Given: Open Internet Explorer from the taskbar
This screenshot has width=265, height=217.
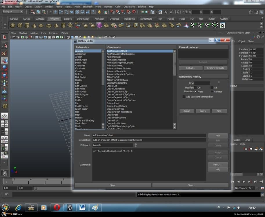Looking at the screenshot, I should [x=18, y=207].
